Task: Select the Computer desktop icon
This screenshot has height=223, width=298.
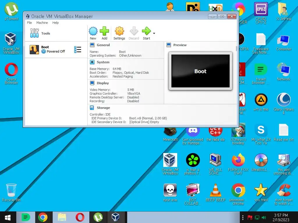Action: (283, 43)
